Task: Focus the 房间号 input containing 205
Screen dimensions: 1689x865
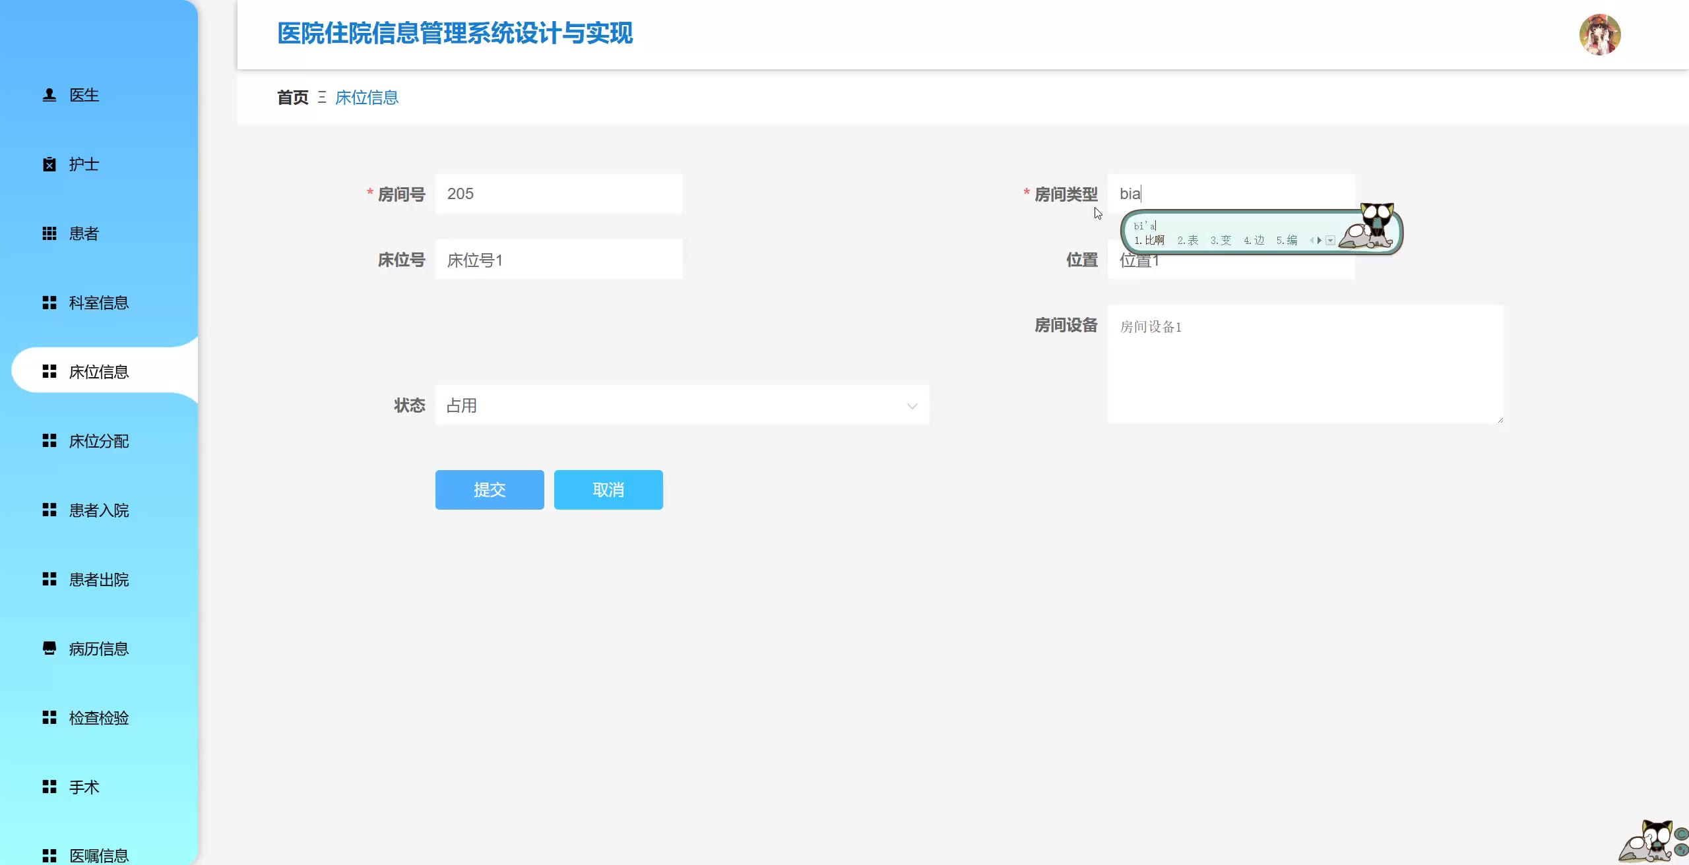Action: click(x=558, y=194)
